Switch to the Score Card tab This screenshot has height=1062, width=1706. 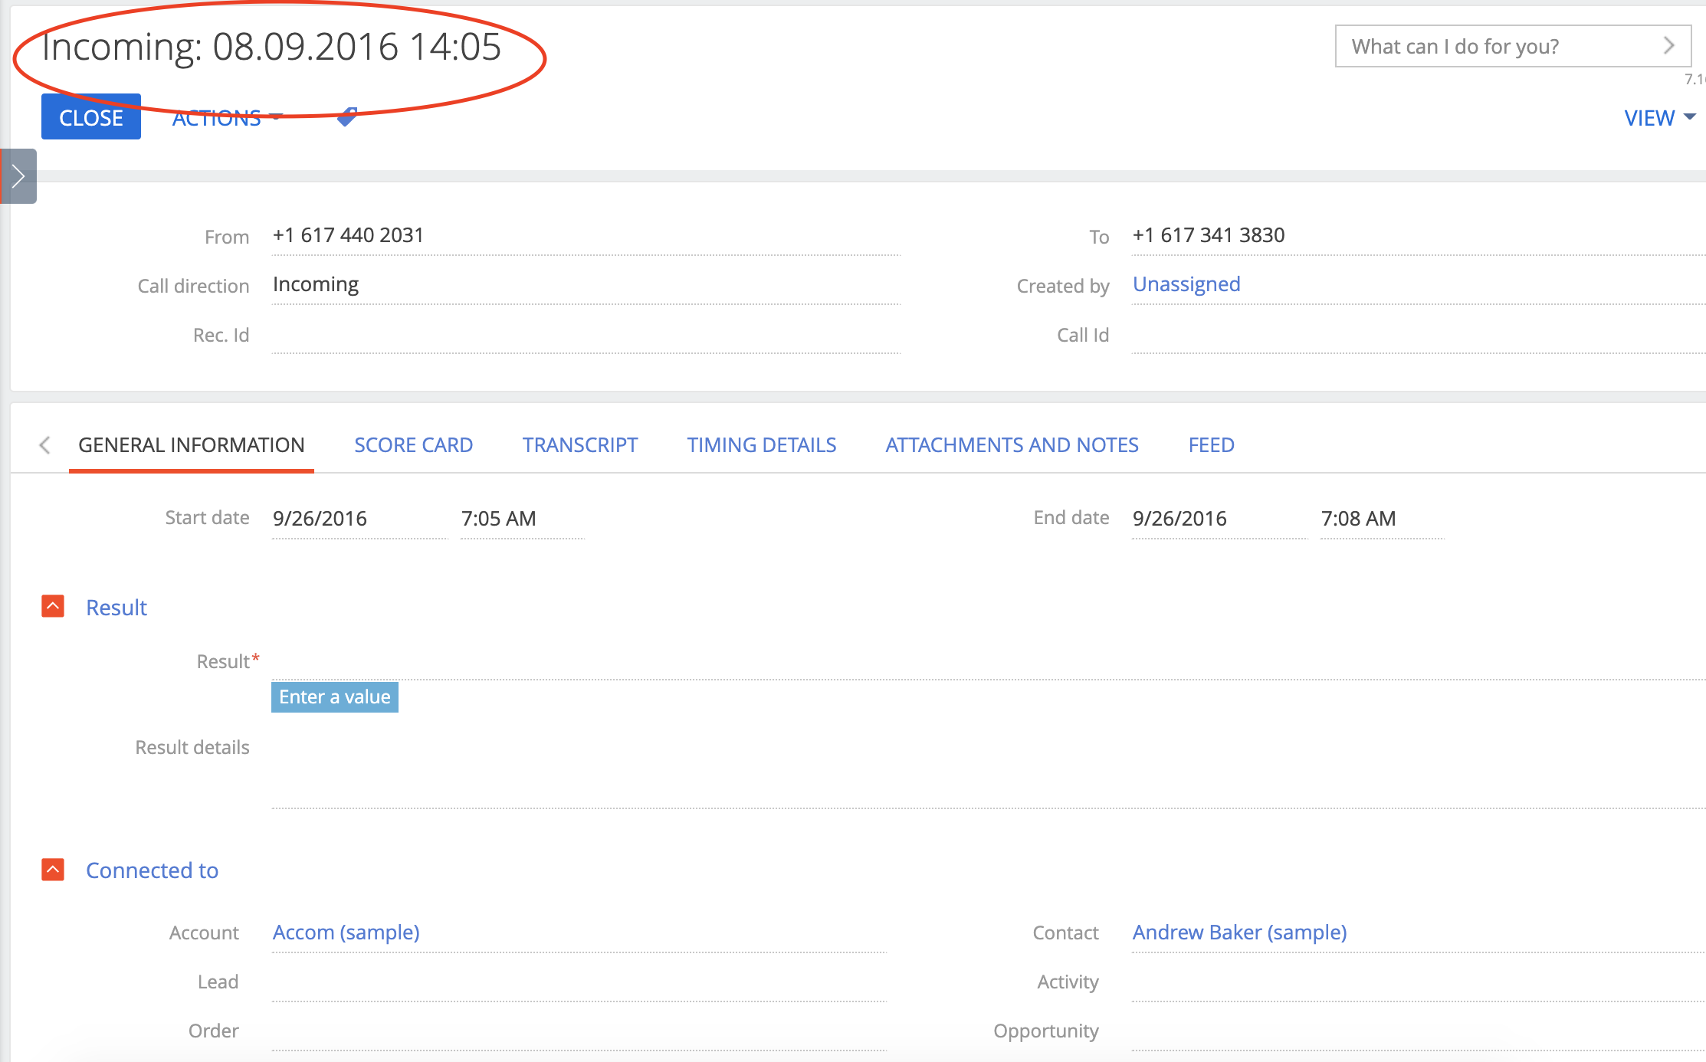tap(414, 445)
